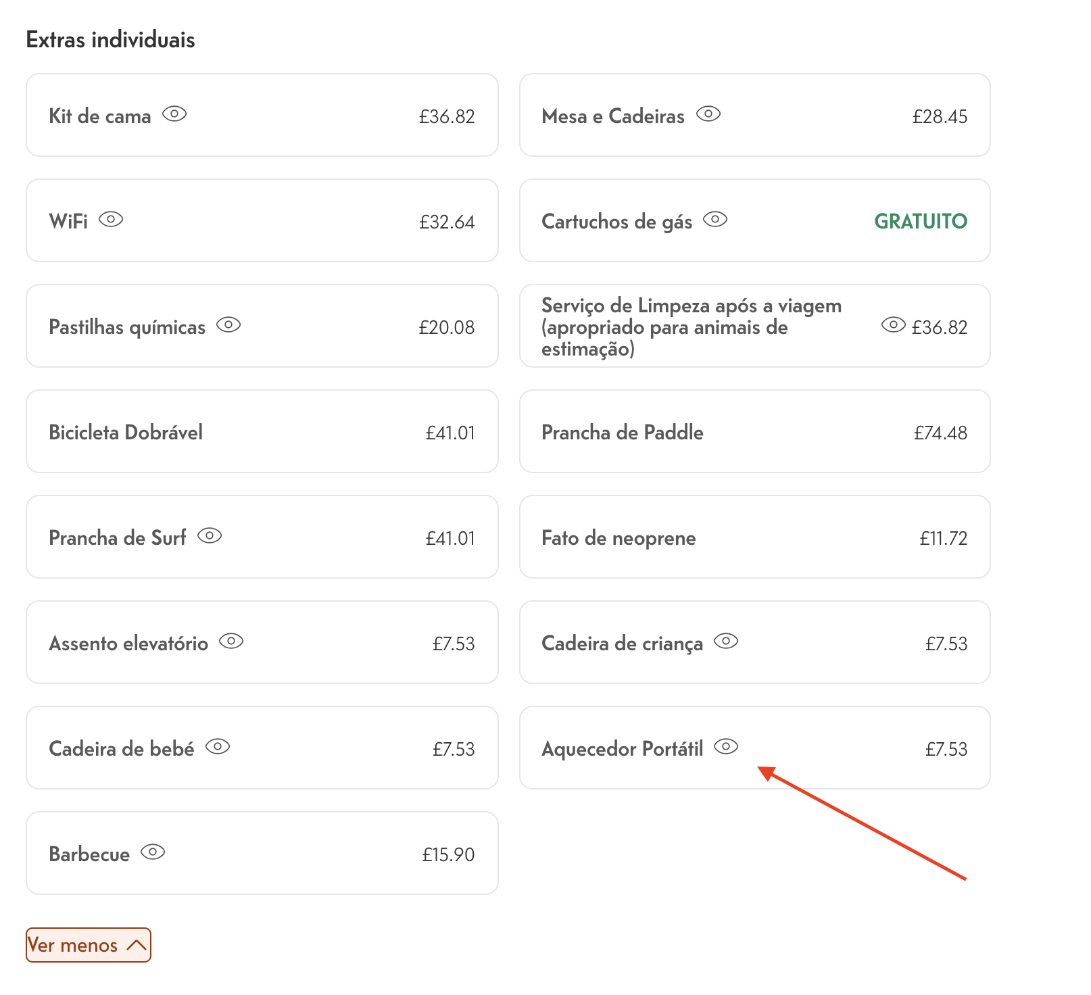
Task: Click the eye icon next to Cadeira de criança
Action: [726, 641]
